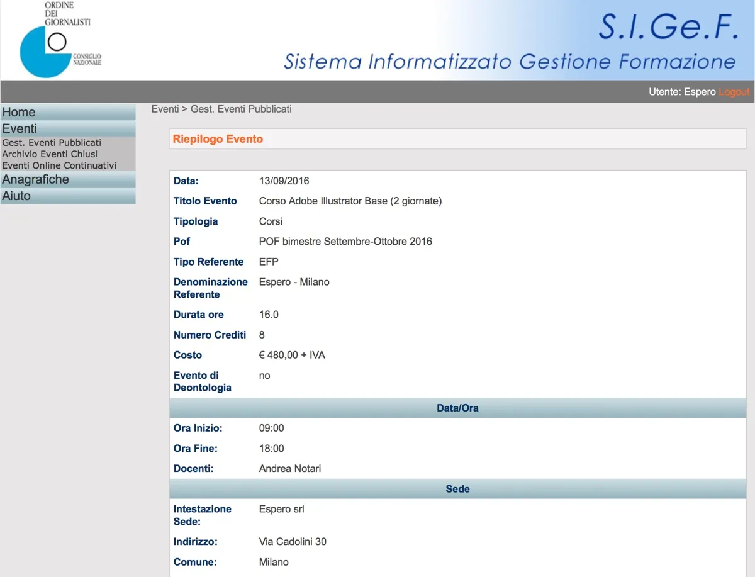Select the date value 13/09/2016
This screenshot has width=755, height=577.
284,181
